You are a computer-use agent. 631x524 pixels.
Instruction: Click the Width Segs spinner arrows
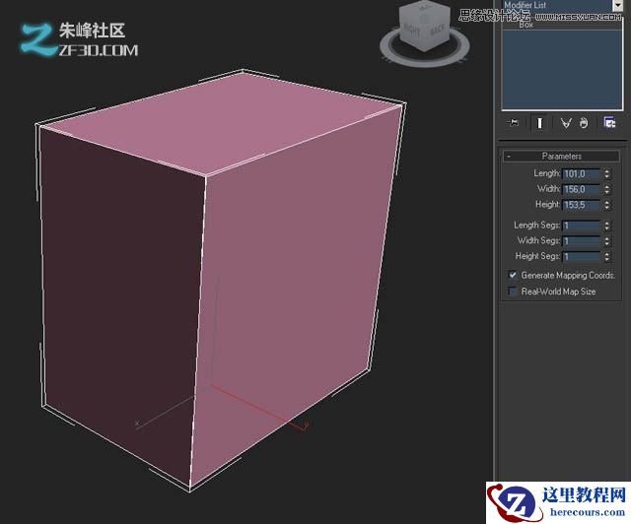point(607,241)
